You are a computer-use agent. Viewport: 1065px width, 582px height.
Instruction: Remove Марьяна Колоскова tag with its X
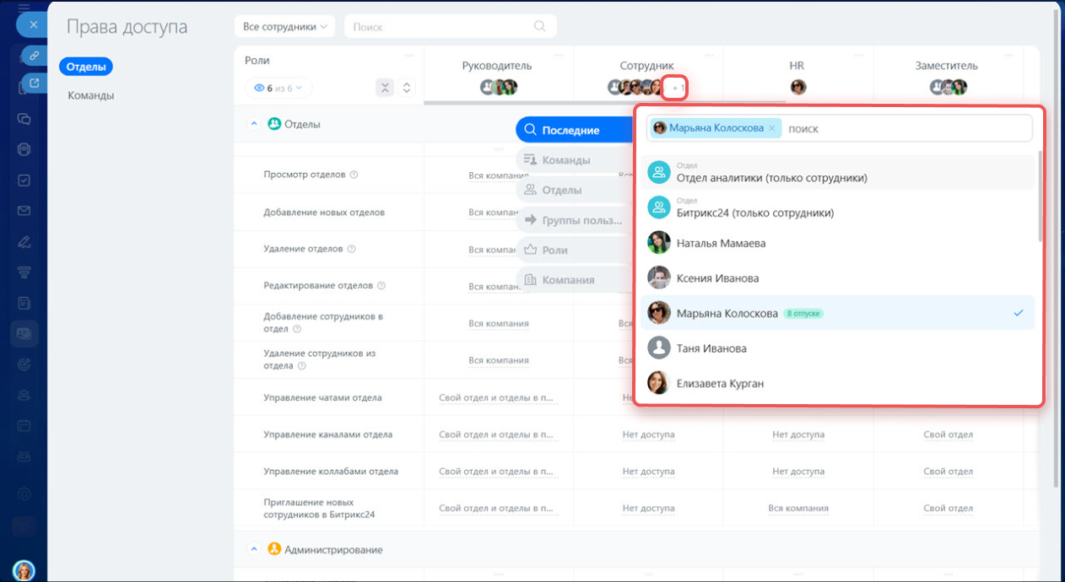click(771, 128)
